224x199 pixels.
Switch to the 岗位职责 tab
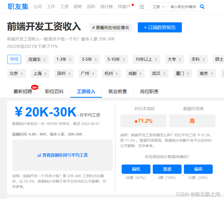[149, 91]
